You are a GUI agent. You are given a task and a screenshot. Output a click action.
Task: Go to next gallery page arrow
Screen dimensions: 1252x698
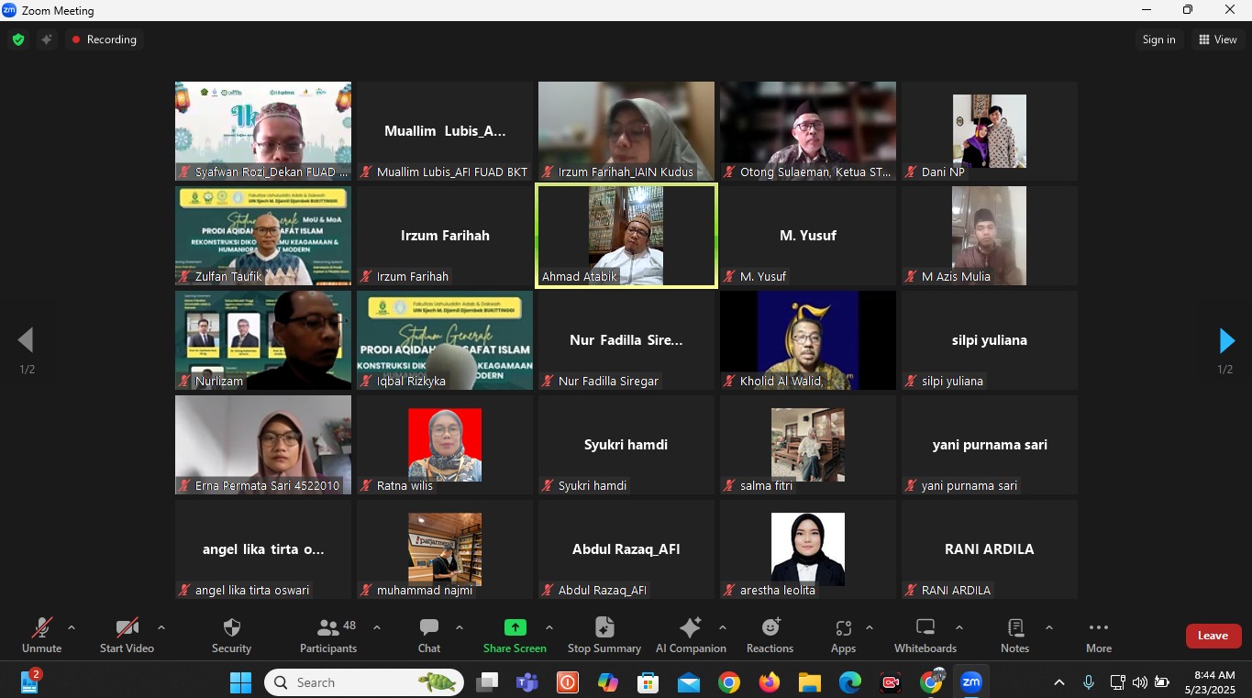1226,341
